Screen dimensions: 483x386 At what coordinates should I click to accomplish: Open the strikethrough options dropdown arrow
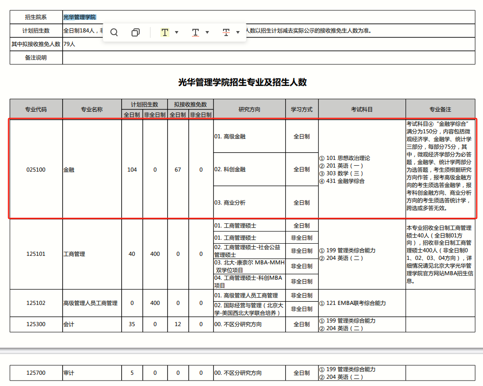tap(238, 32)
